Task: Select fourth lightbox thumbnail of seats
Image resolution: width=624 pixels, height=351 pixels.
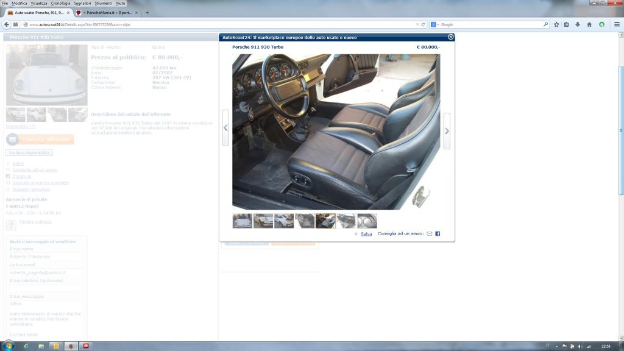Action: point(305,221)
